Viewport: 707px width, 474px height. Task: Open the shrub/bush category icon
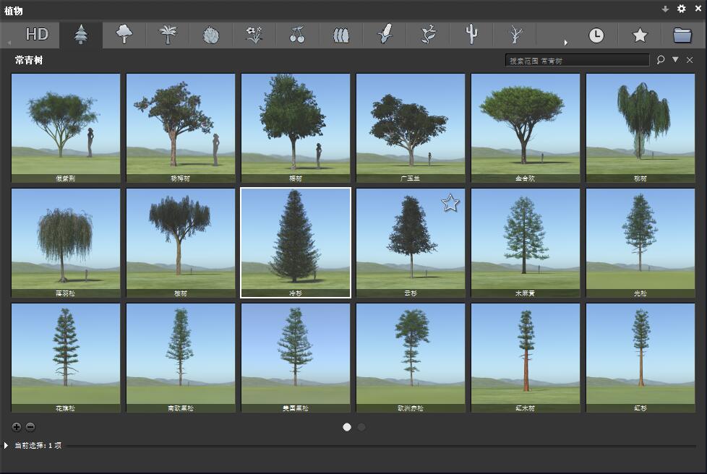pos(211,35)
